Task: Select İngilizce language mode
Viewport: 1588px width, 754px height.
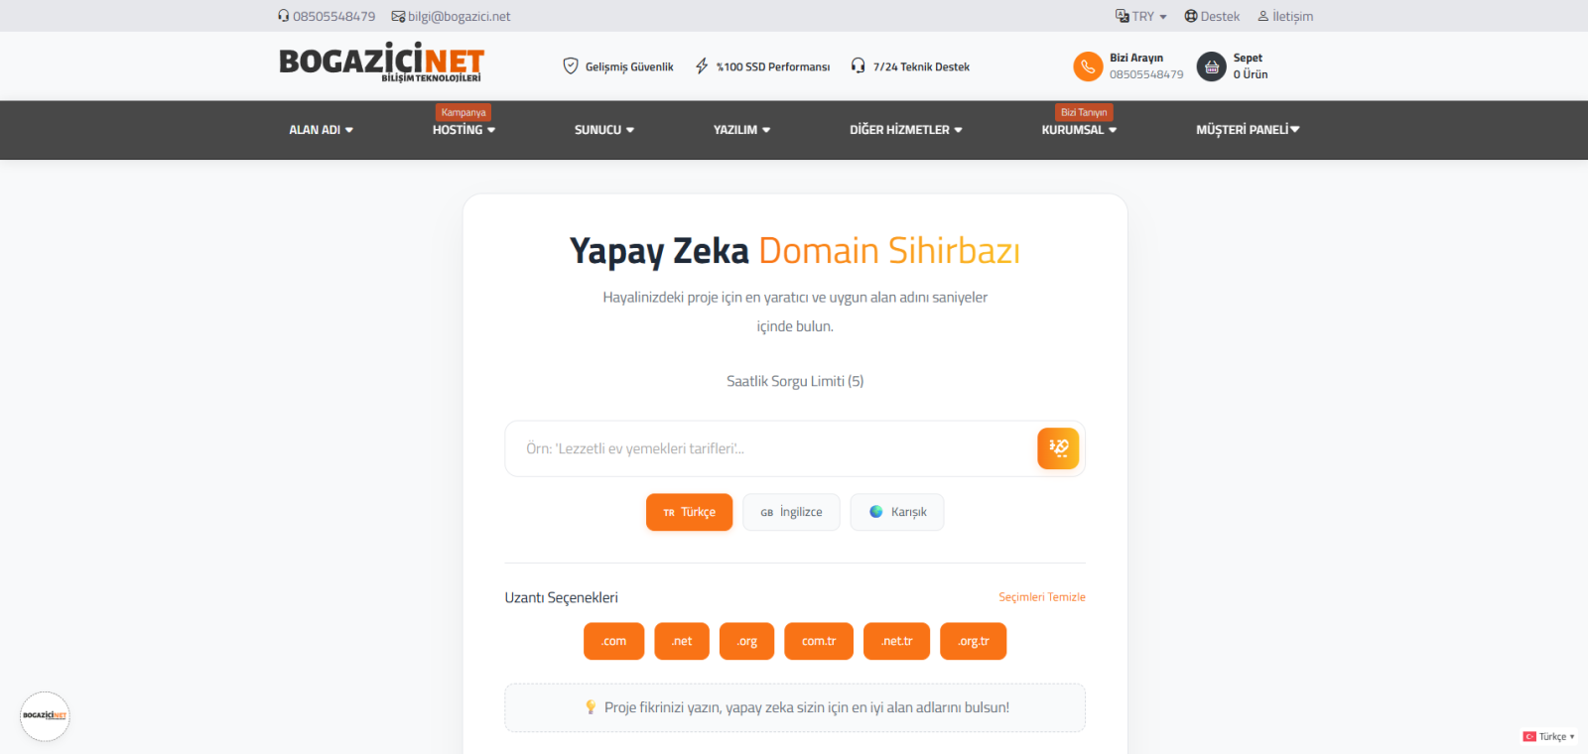Action: pyautogui.click(x=791, y=512)
